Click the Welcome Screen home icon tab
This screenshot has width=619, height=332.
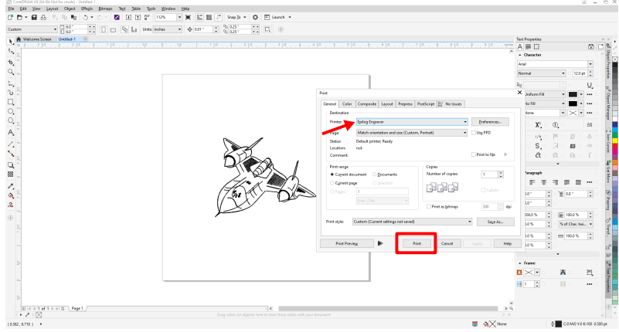tap(19, 39)
